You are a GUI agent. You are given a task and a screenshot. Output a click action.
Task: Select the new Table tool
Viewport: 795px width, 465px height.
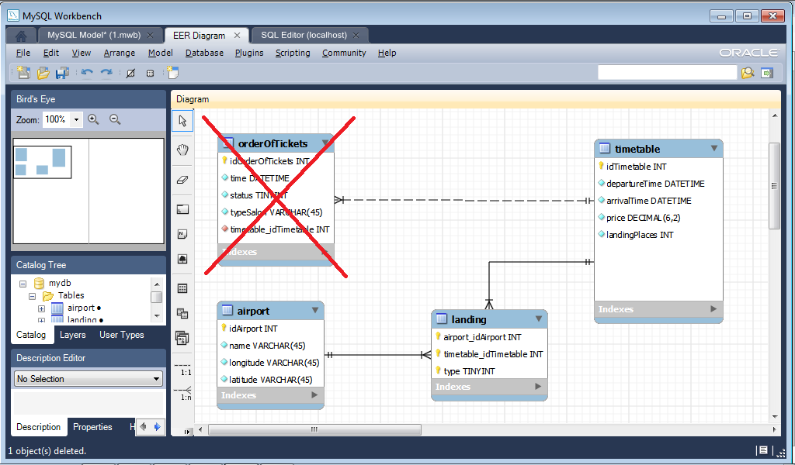[182, 288]
